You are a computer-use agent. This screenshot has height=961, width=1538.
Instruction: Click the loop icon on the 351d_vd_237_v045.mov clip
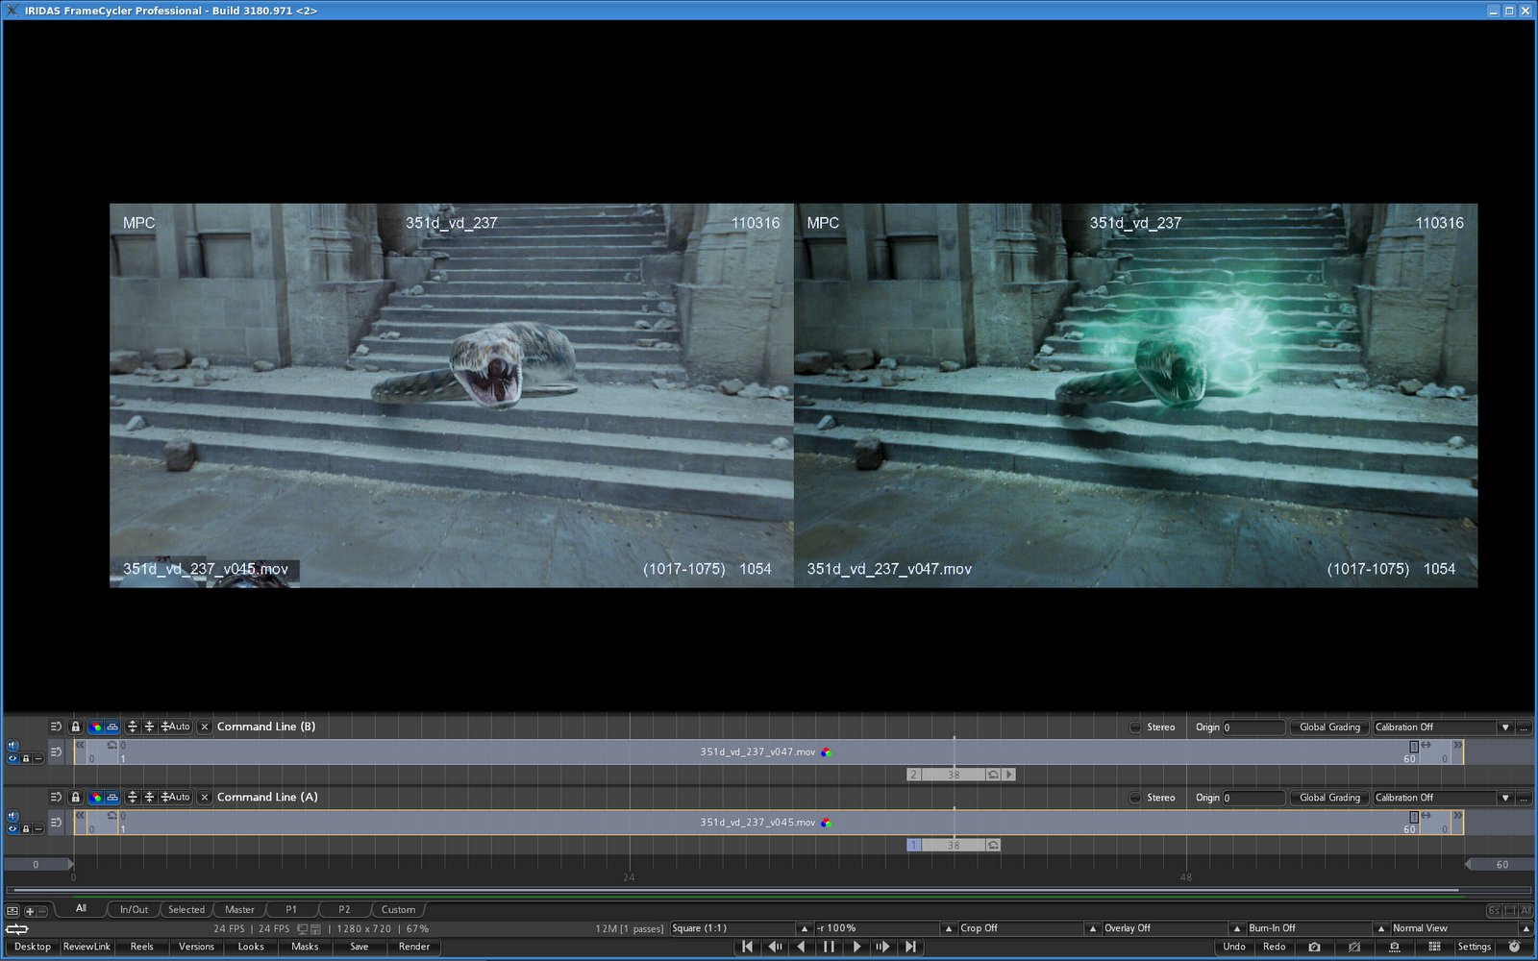[x=112, y=815]
